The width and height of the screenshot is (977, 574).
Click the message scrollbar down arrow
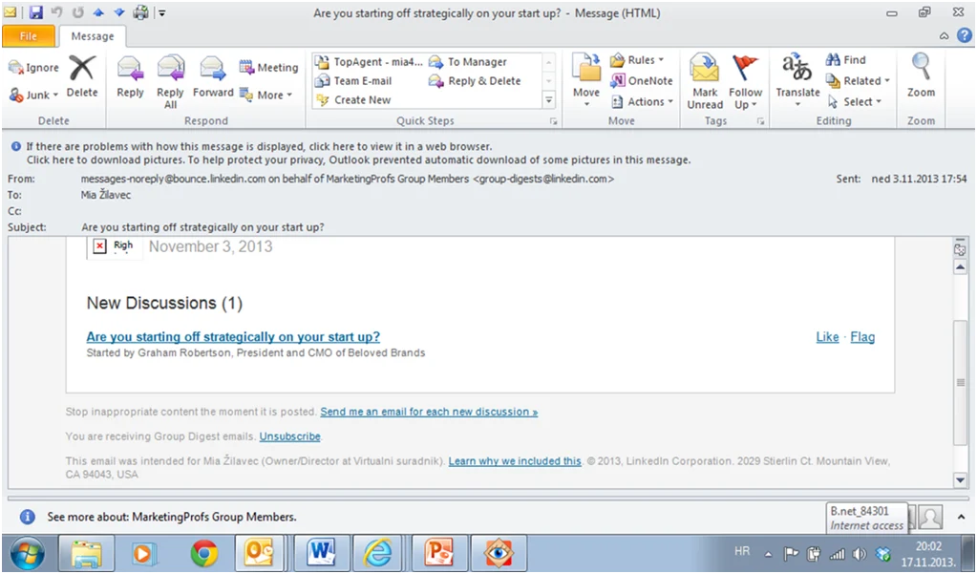[960, 479]
